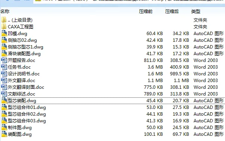
Task: Sort by the 压缩后 column header
Action: click(172, 11)
